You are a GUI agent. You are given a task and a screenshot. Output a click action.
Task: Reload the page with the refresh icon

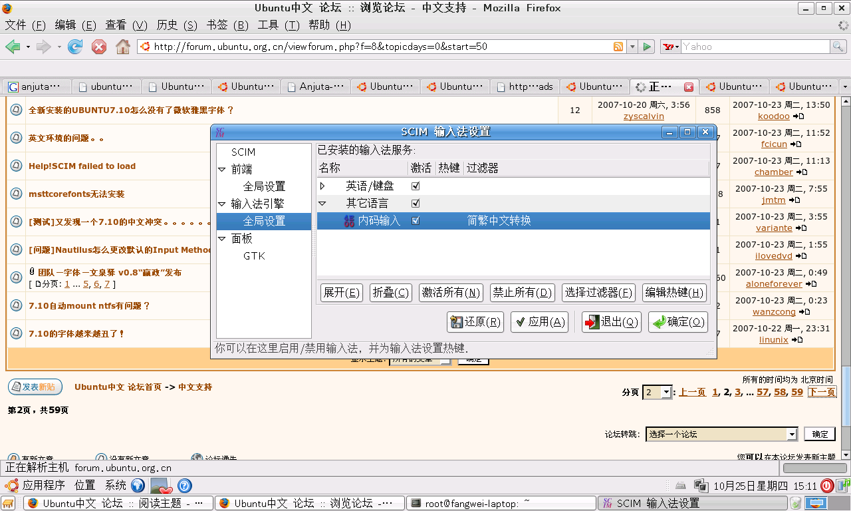click(75, 47)
